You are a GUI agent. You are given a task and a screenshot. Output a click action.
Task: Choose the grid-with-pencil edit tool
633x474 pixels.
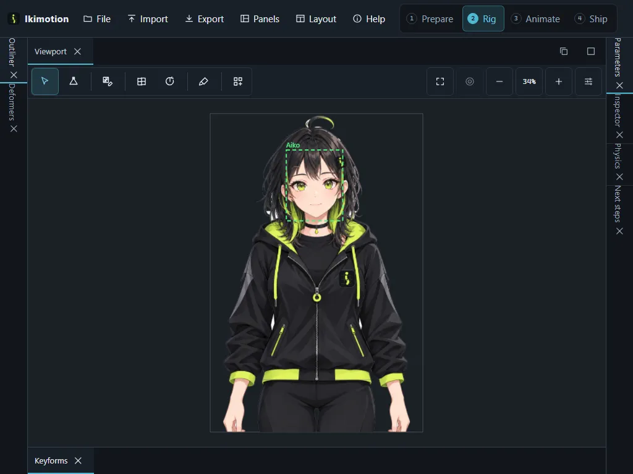click(x=108, y=81)
